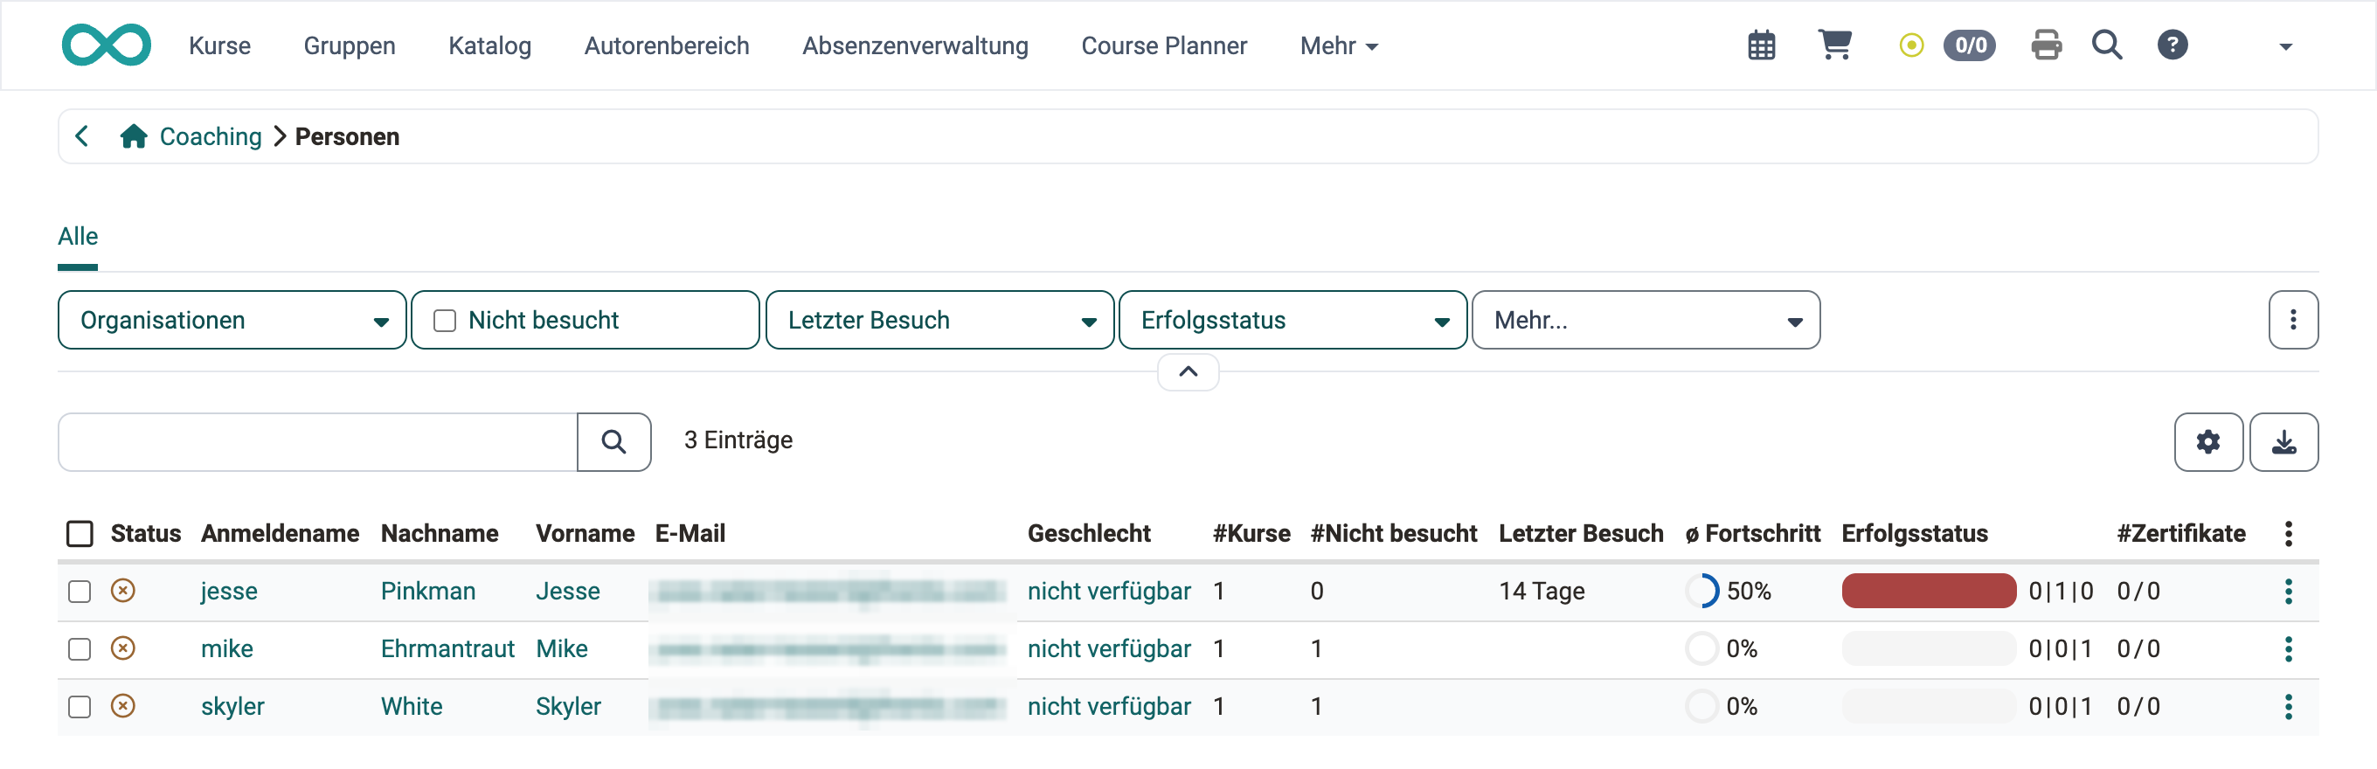Screen dimensions: 2377x769
Task: Open table settings gear
Action: tap(2208, 442)
